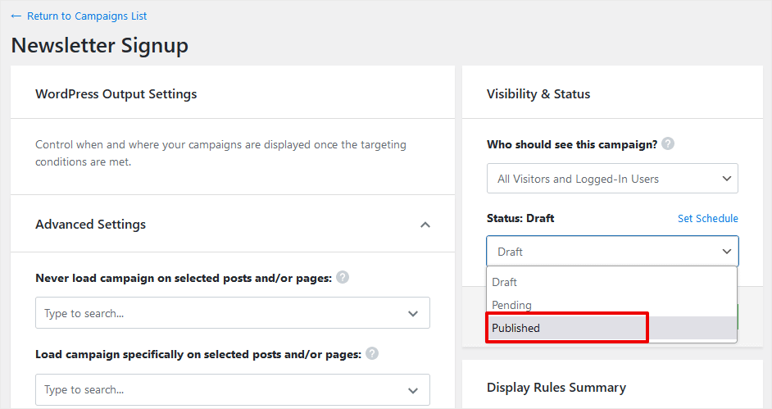Click the Advanced Settings heading
The image size is (772, 409).
click(91, 225)
